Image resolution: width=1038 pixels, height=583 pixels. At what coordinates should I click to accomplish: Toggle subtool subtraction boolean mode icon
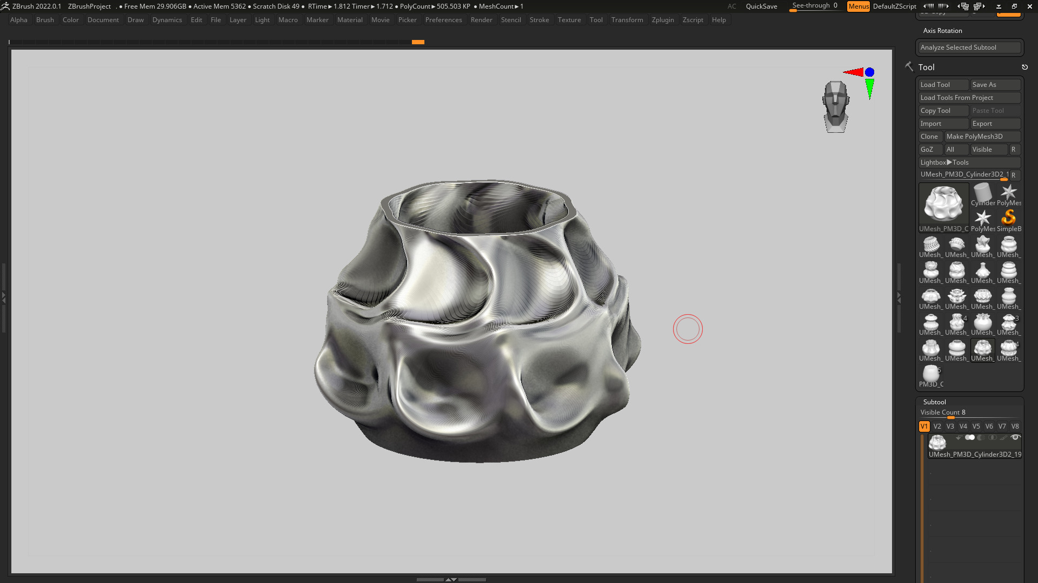pos(981,437)
